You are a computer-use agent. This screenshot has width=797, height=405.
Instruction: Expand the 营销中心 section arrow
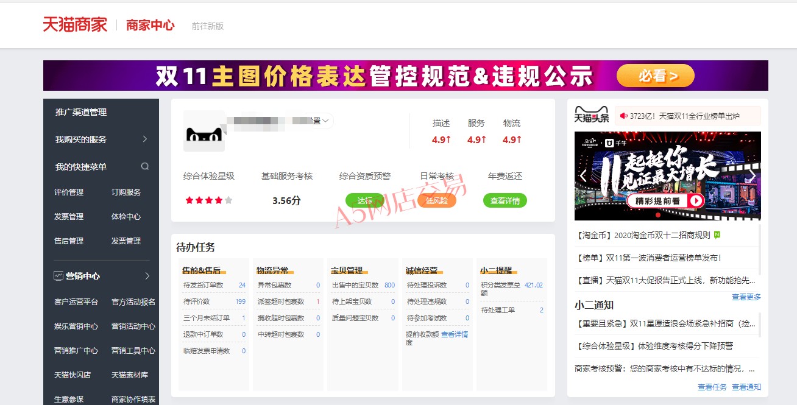click(147, 276)
